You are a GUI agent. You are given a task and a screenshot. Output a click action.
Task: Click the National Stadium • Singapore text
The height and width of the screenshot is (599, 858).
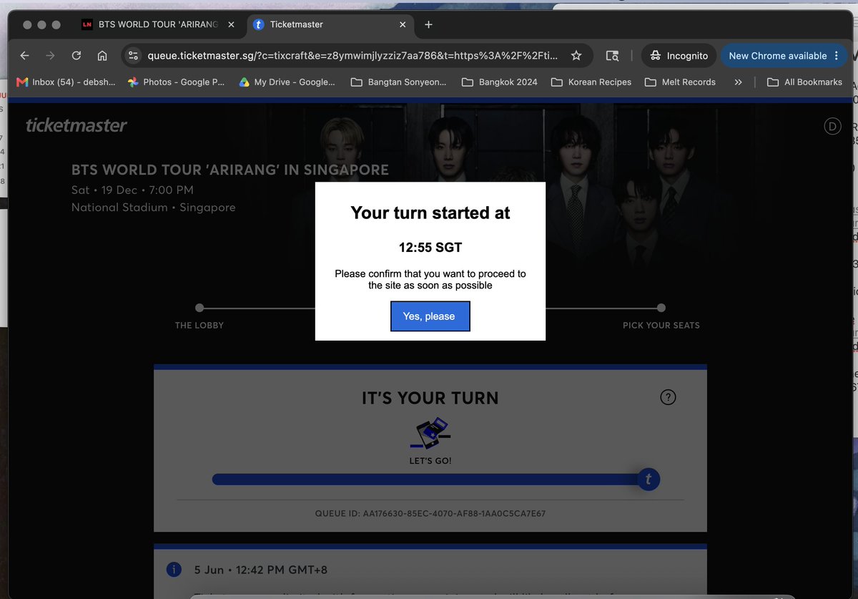coord(154,208)
